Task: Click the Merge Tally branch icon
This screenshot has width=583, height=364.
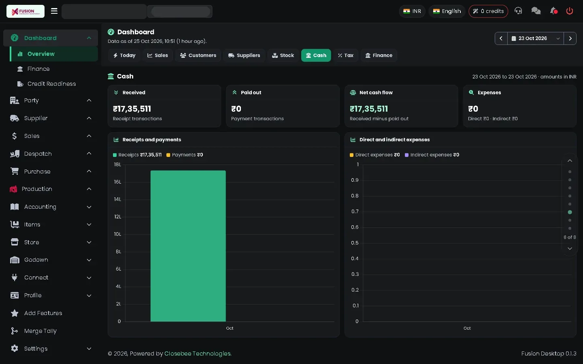Action: 15,331
